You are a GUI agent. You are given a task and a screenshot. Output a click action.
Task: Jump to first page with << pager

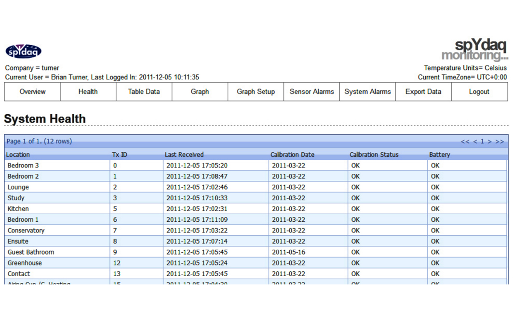coord(465,141)
